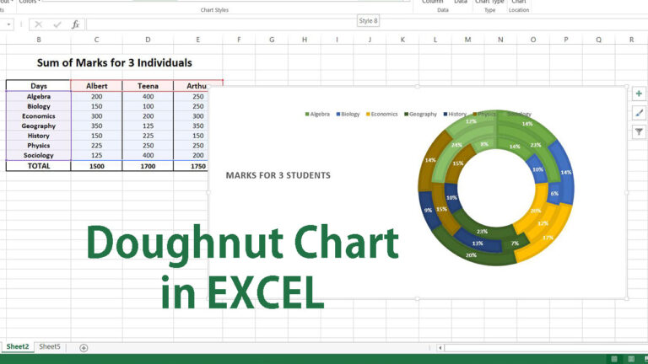Select the Albert header cell

96,86
